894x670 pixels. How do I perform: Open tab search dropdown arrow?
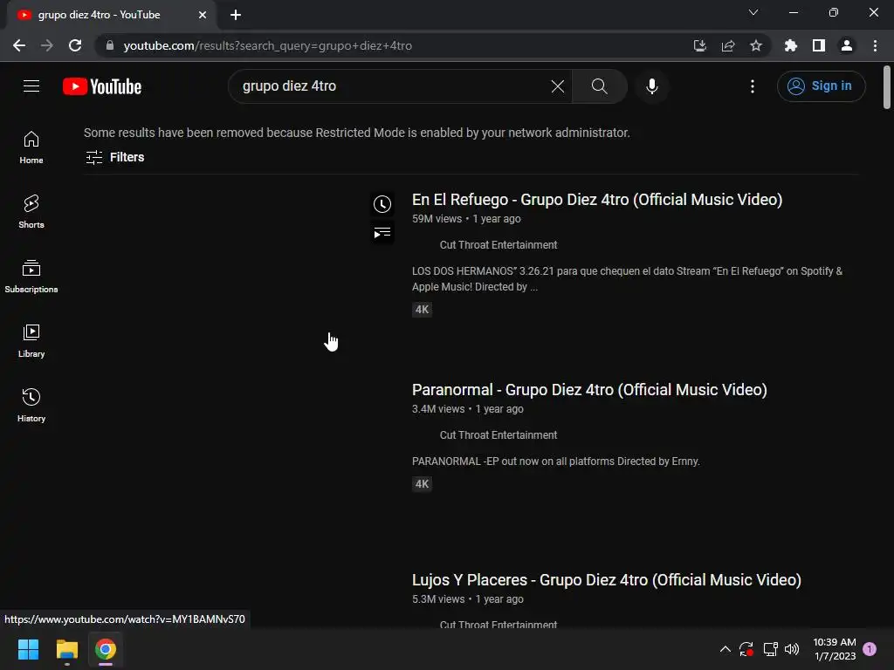pos(753,12)
